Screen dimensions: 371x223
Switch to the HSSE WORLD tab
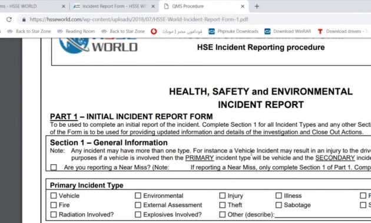33,6
